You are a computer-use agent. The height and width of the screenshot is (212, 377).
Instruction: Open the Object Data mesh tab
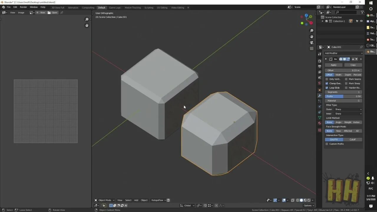[320, 117]
